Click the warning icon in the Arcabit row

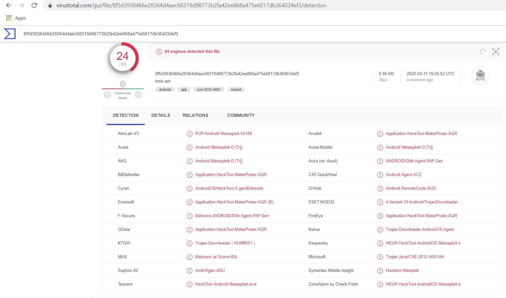[380, 134]
